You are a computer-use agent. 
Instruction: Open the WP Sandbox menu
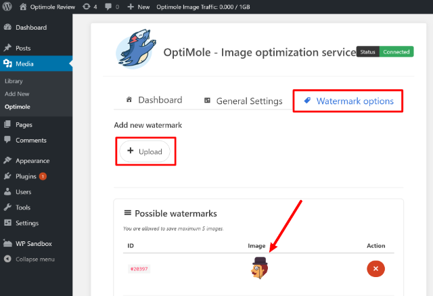point(34,243)
